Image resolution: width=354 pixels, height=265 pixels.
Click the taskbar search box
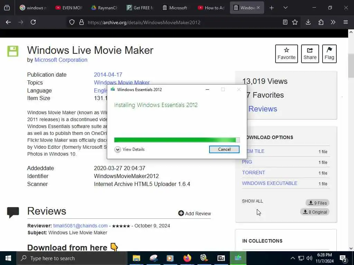coord(72,258)
